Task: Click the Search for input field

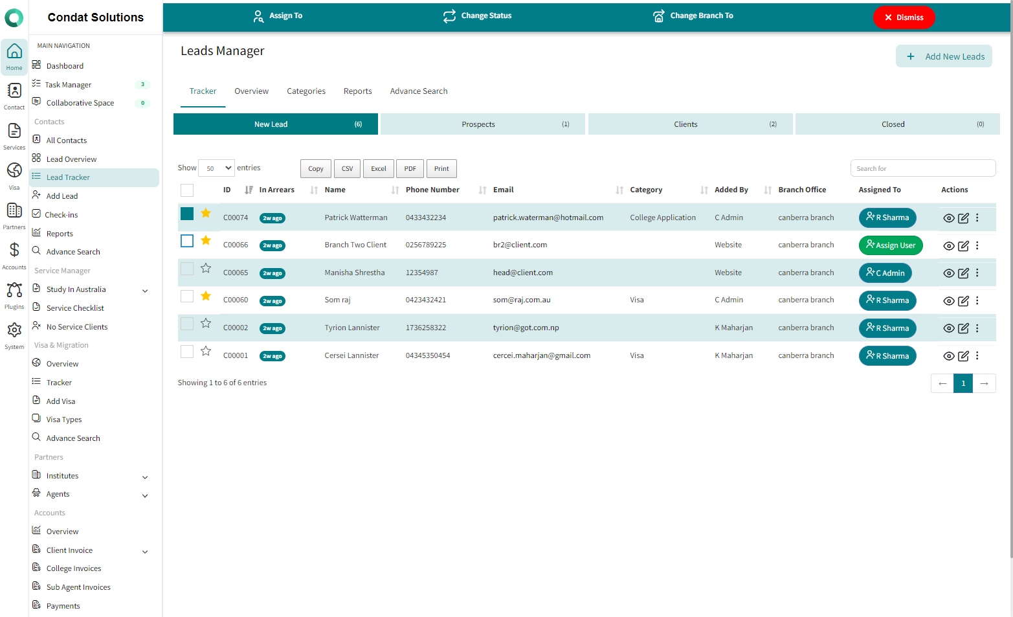Action: pos(923,168)
